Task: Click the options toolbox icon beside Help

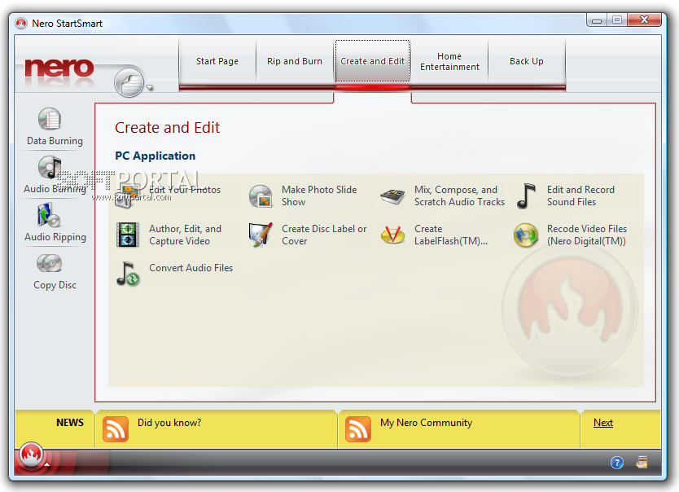Action: pyautogui.click(x=642, y=462)
